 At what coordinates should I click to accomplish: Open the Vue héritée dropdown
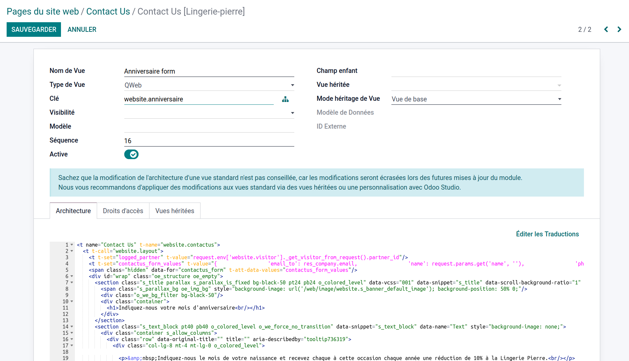(x=476, y=85)
